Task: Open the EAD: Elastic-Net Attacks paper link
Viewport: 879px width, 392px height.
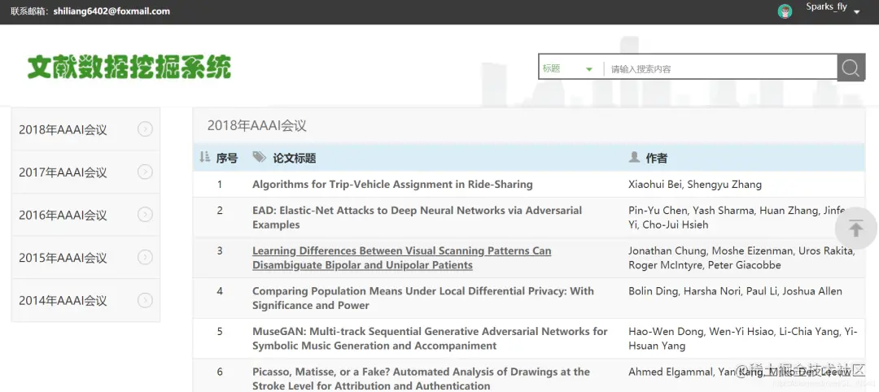Action: (x=417, y=217)
